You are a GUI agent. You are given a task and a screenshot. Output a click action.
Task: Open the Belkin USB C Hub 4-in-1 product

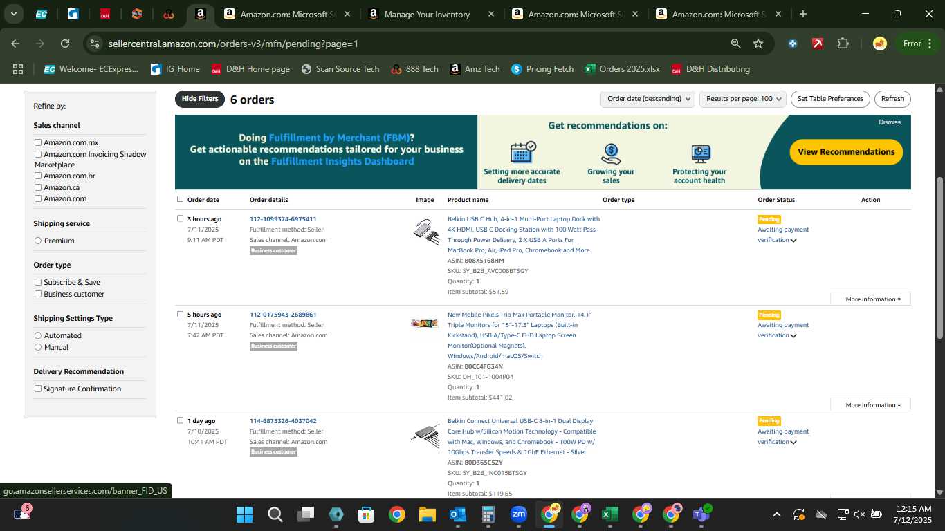tap(523, 234)
